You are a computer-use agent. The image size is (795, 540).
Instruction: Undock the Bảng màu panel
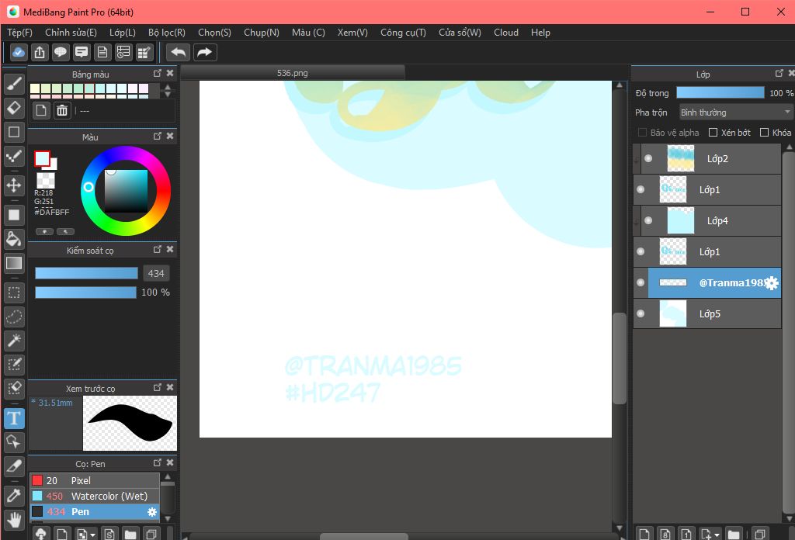coord(157,74)
